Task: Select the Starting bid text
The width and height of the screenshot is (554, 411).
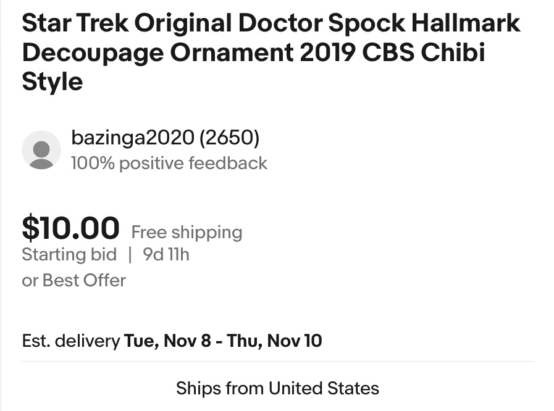Action: (x=69, y=254)
